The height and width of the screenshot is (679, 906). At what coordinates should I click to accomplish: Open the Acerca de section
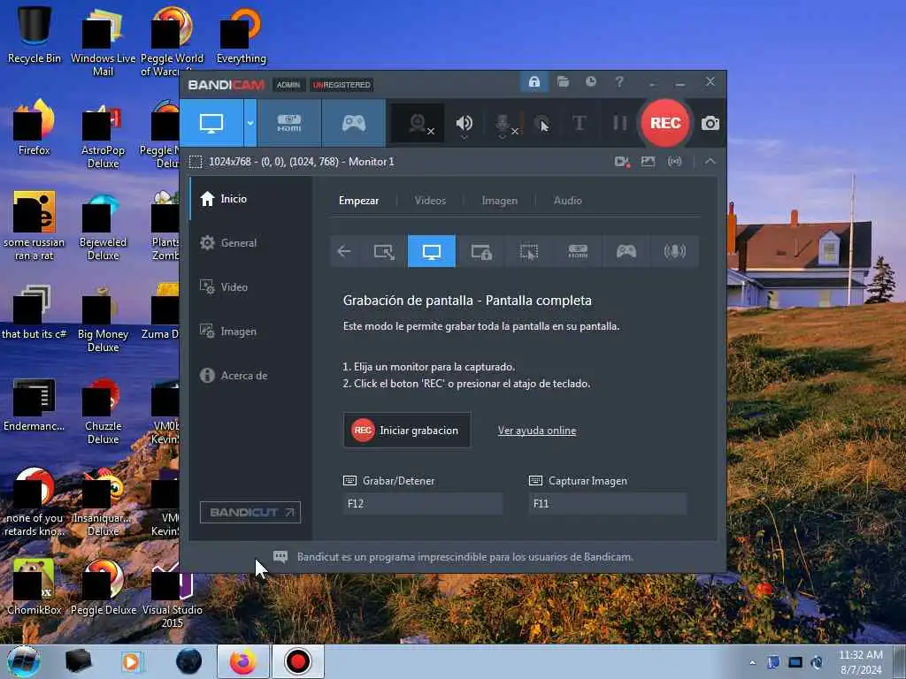tap(250, 375)
